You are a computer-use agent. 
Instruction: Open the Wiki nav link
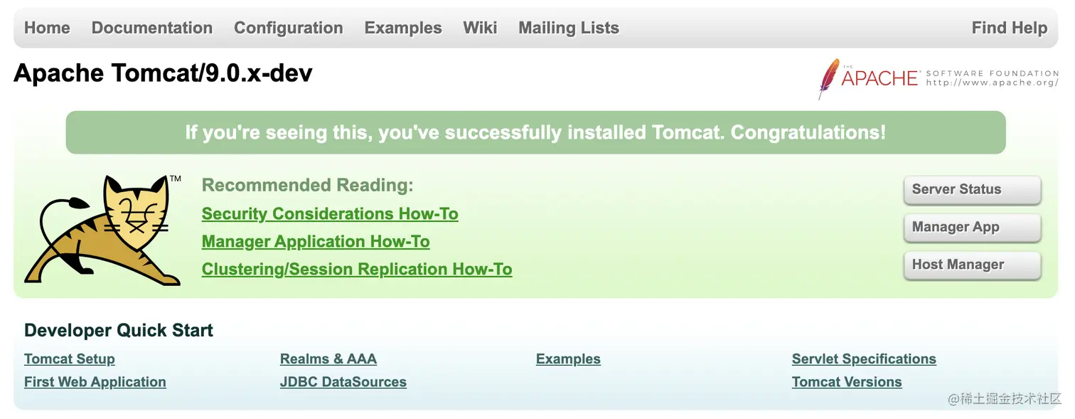click(x=480, y=28)
